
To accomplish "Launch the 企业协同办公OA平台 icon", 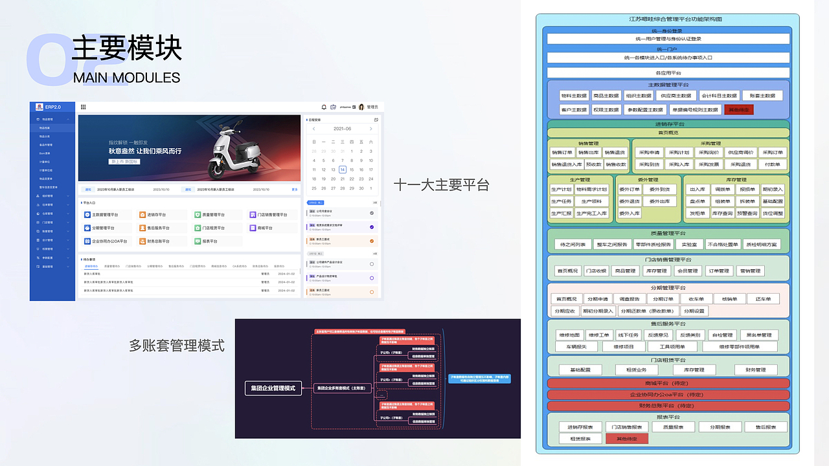I will (x=87, y=241).
